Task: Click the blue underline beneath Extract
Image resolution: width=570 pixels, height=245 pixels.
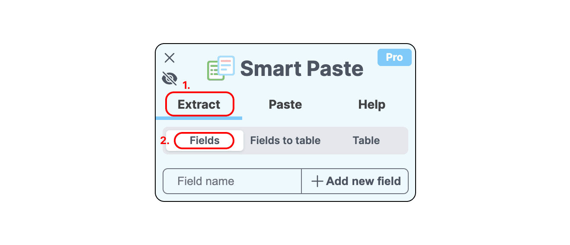Action: (x=199, y=118)
